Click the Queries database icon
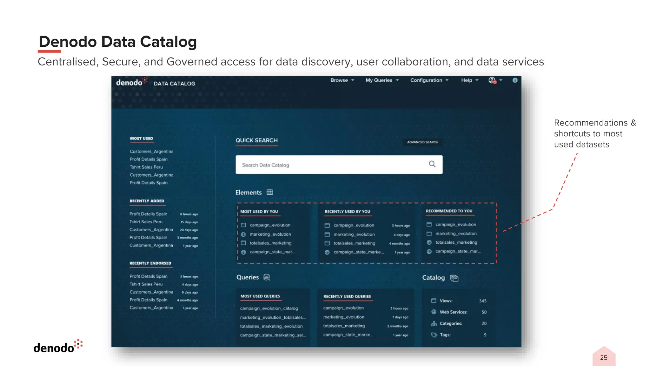Screen dimensions: 650x366 [x=267, y=277]
